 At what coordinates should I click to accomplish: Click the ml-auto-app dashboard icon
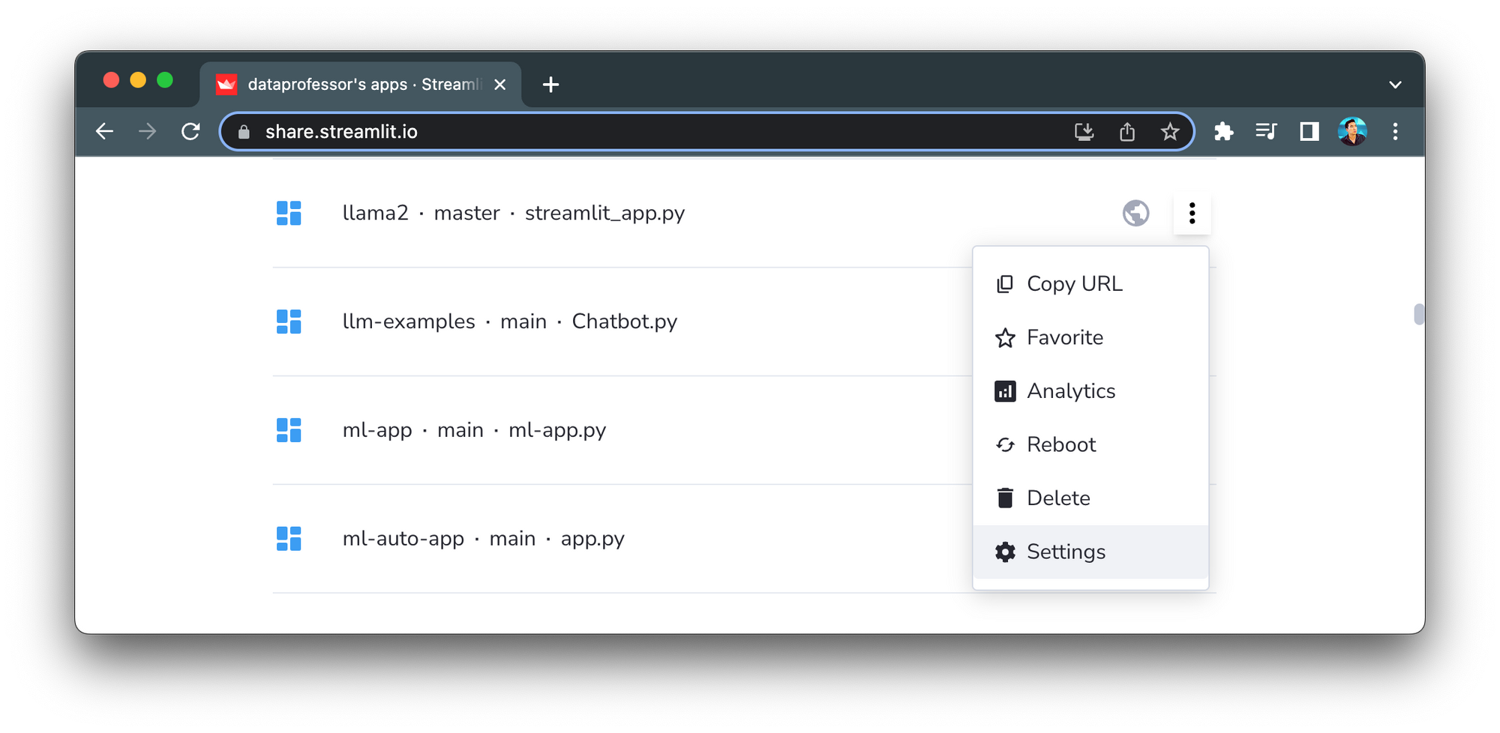pyautogui.click(x=289, y=539)
